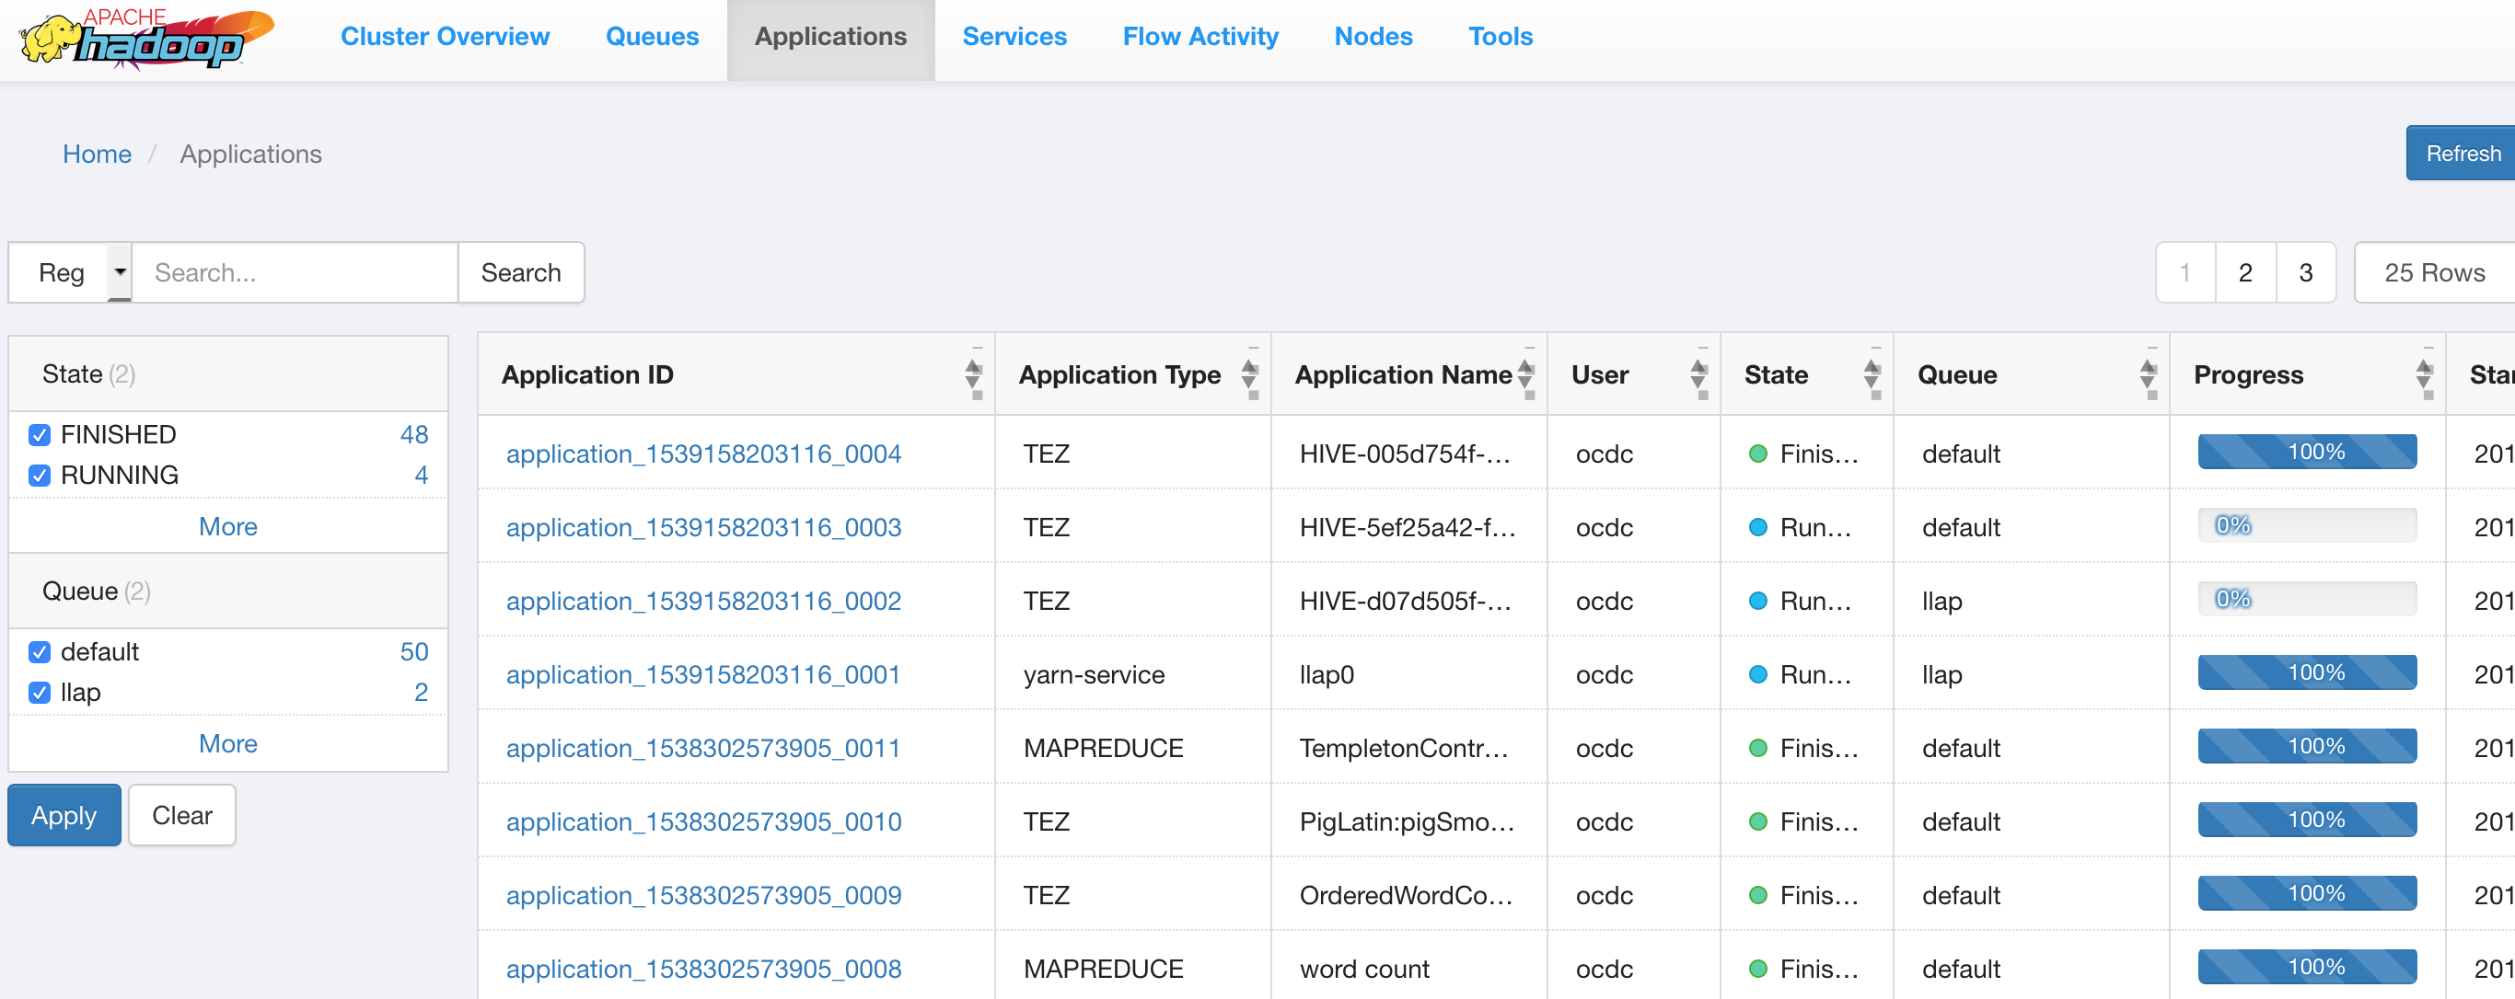
Task: Open the Reg search type dropdown
Action: pos(70,272)
